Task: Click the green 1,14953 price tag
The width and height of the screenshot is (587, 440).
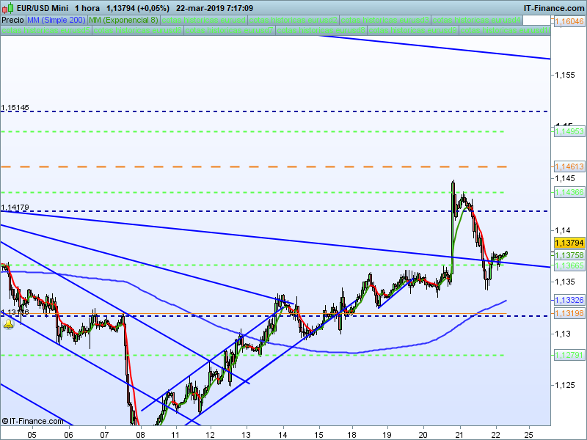Action: (569, 131)
